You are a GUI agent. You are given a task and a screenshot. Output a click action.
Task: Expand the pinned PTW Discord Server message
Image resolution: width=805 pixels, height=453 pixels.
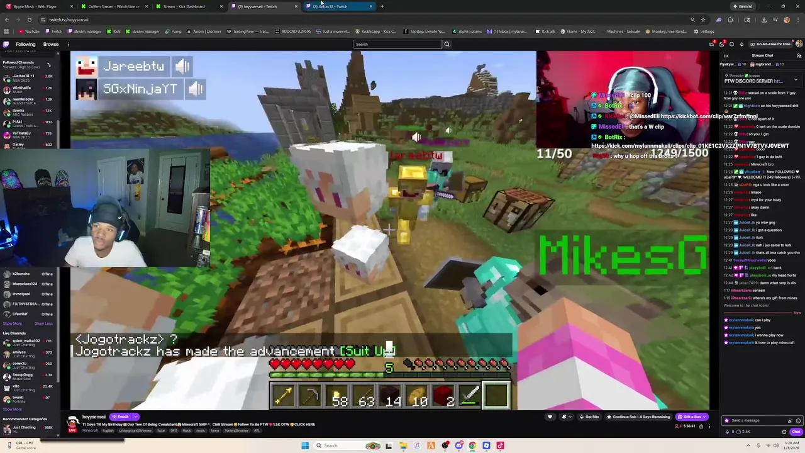pyautogui.click(x=796, y=80)
